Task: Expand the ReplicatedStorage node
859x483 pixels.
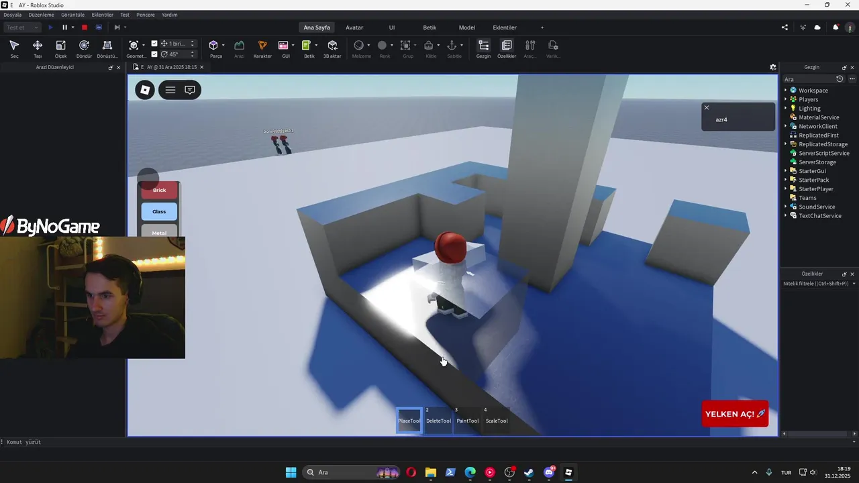Action: 786,144
